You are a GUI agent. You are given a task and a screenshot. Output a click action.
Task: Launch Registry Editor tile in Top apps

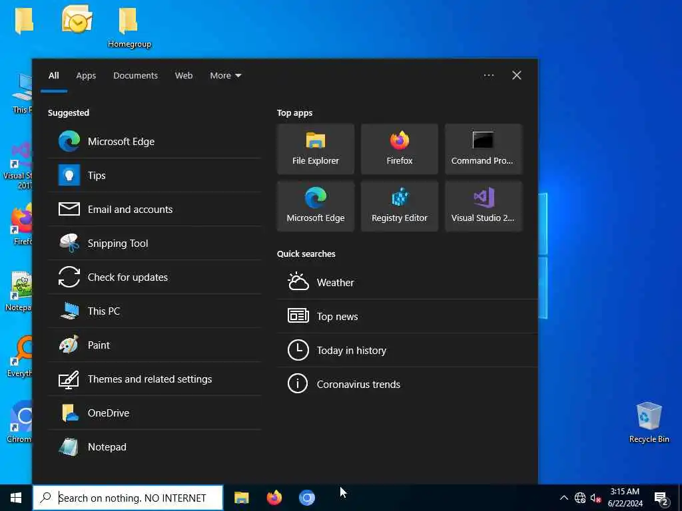point(400,206)
